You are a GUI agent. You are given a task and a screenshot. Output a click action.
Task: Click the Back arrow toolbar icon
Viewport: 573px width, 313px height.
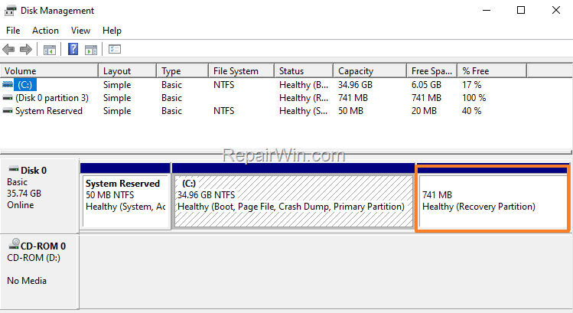pos(9,50)
